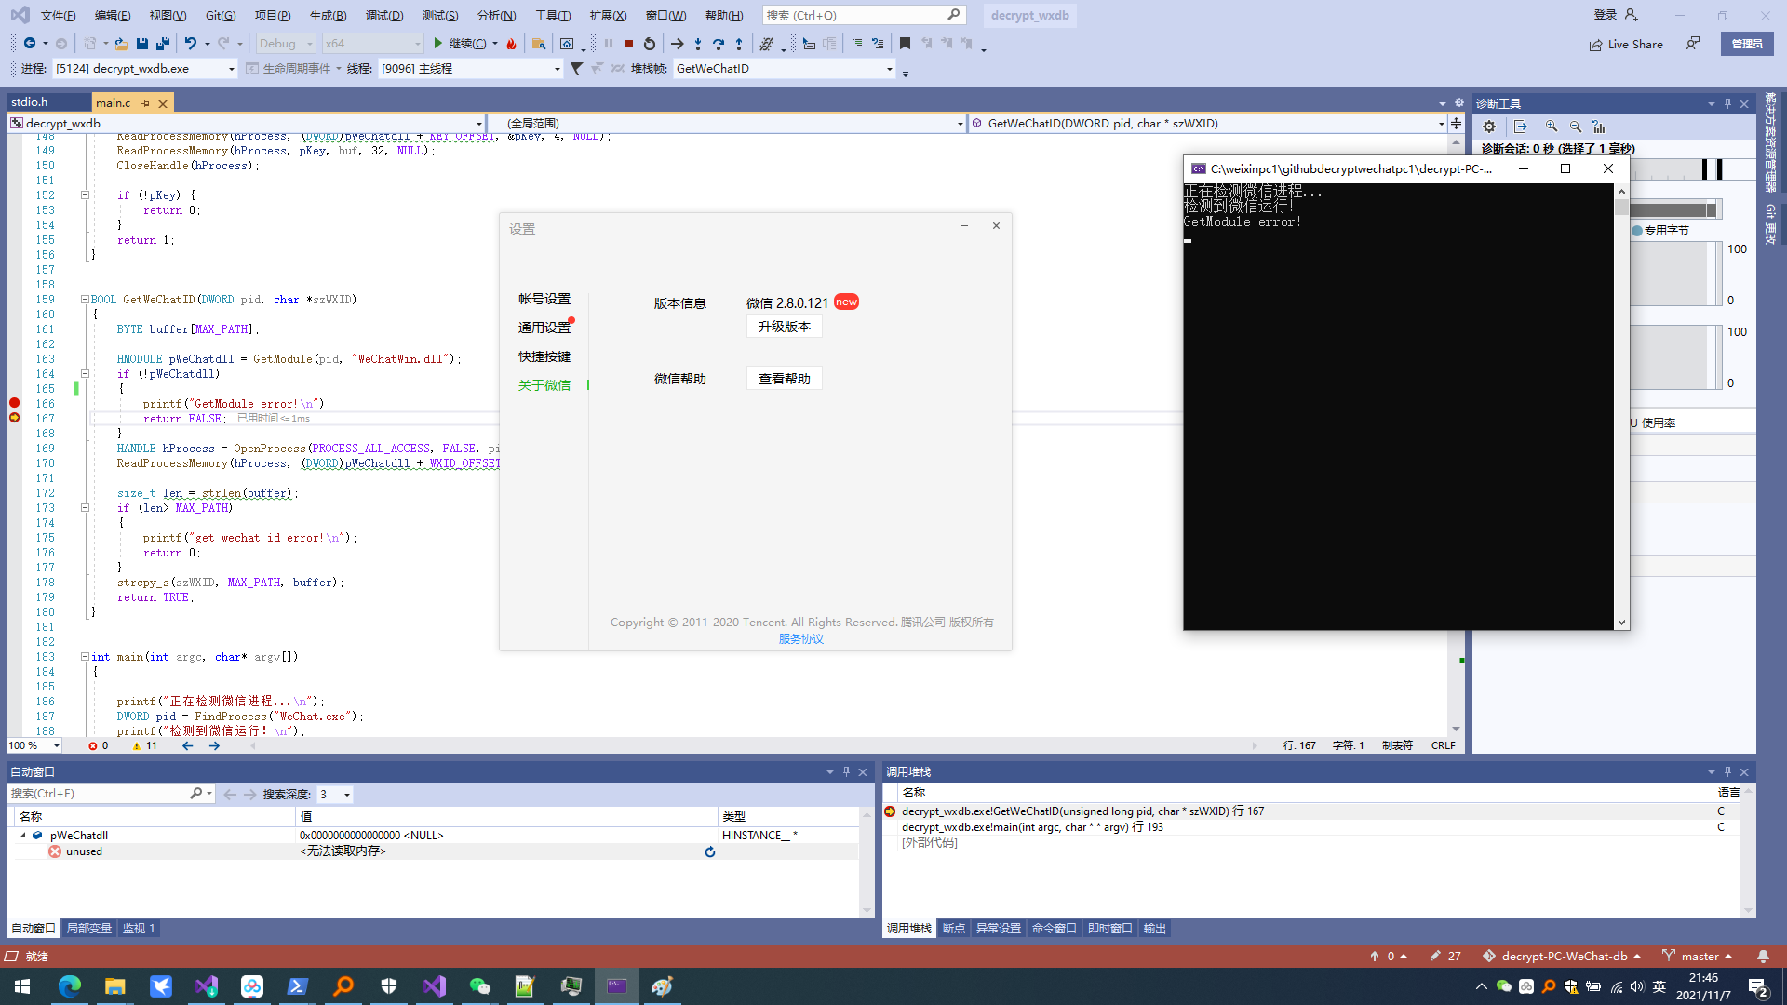
Task: Open the 调试(D) menu
Action: pos(384,15)
